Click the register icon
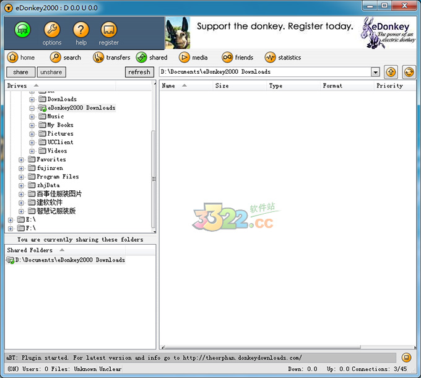 point(109,30)
